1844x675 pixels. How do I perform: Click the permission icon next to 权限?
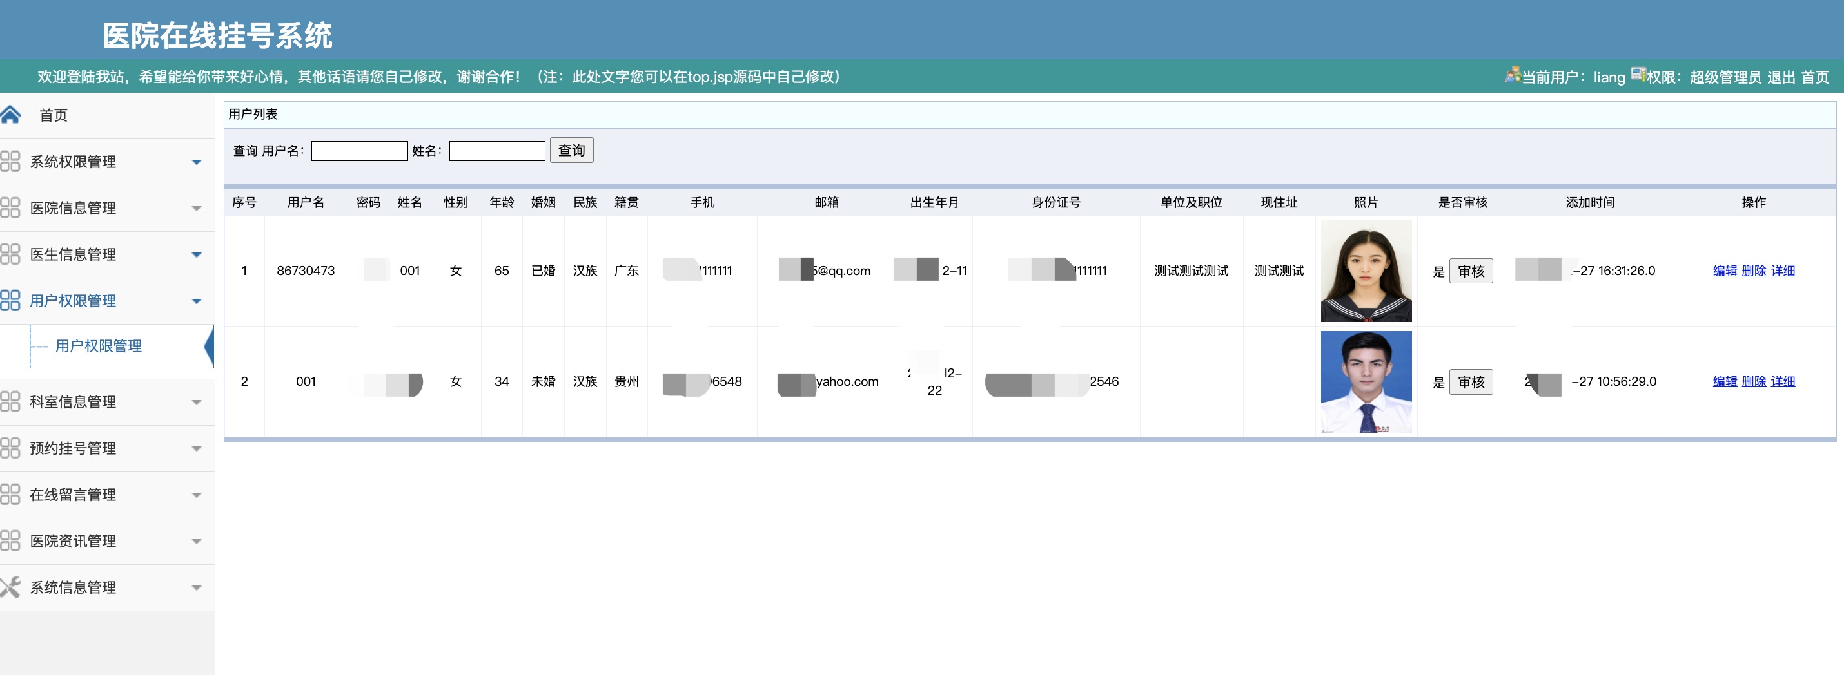[1638, 74]
